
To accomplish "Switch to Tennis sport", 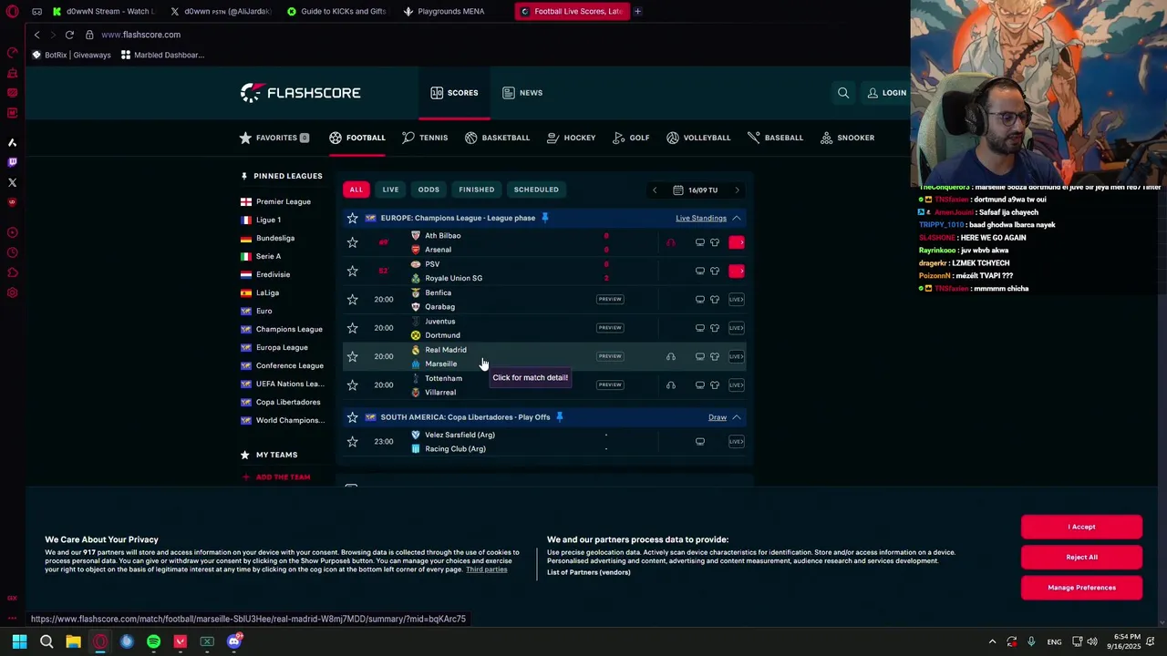I will 425,138.
